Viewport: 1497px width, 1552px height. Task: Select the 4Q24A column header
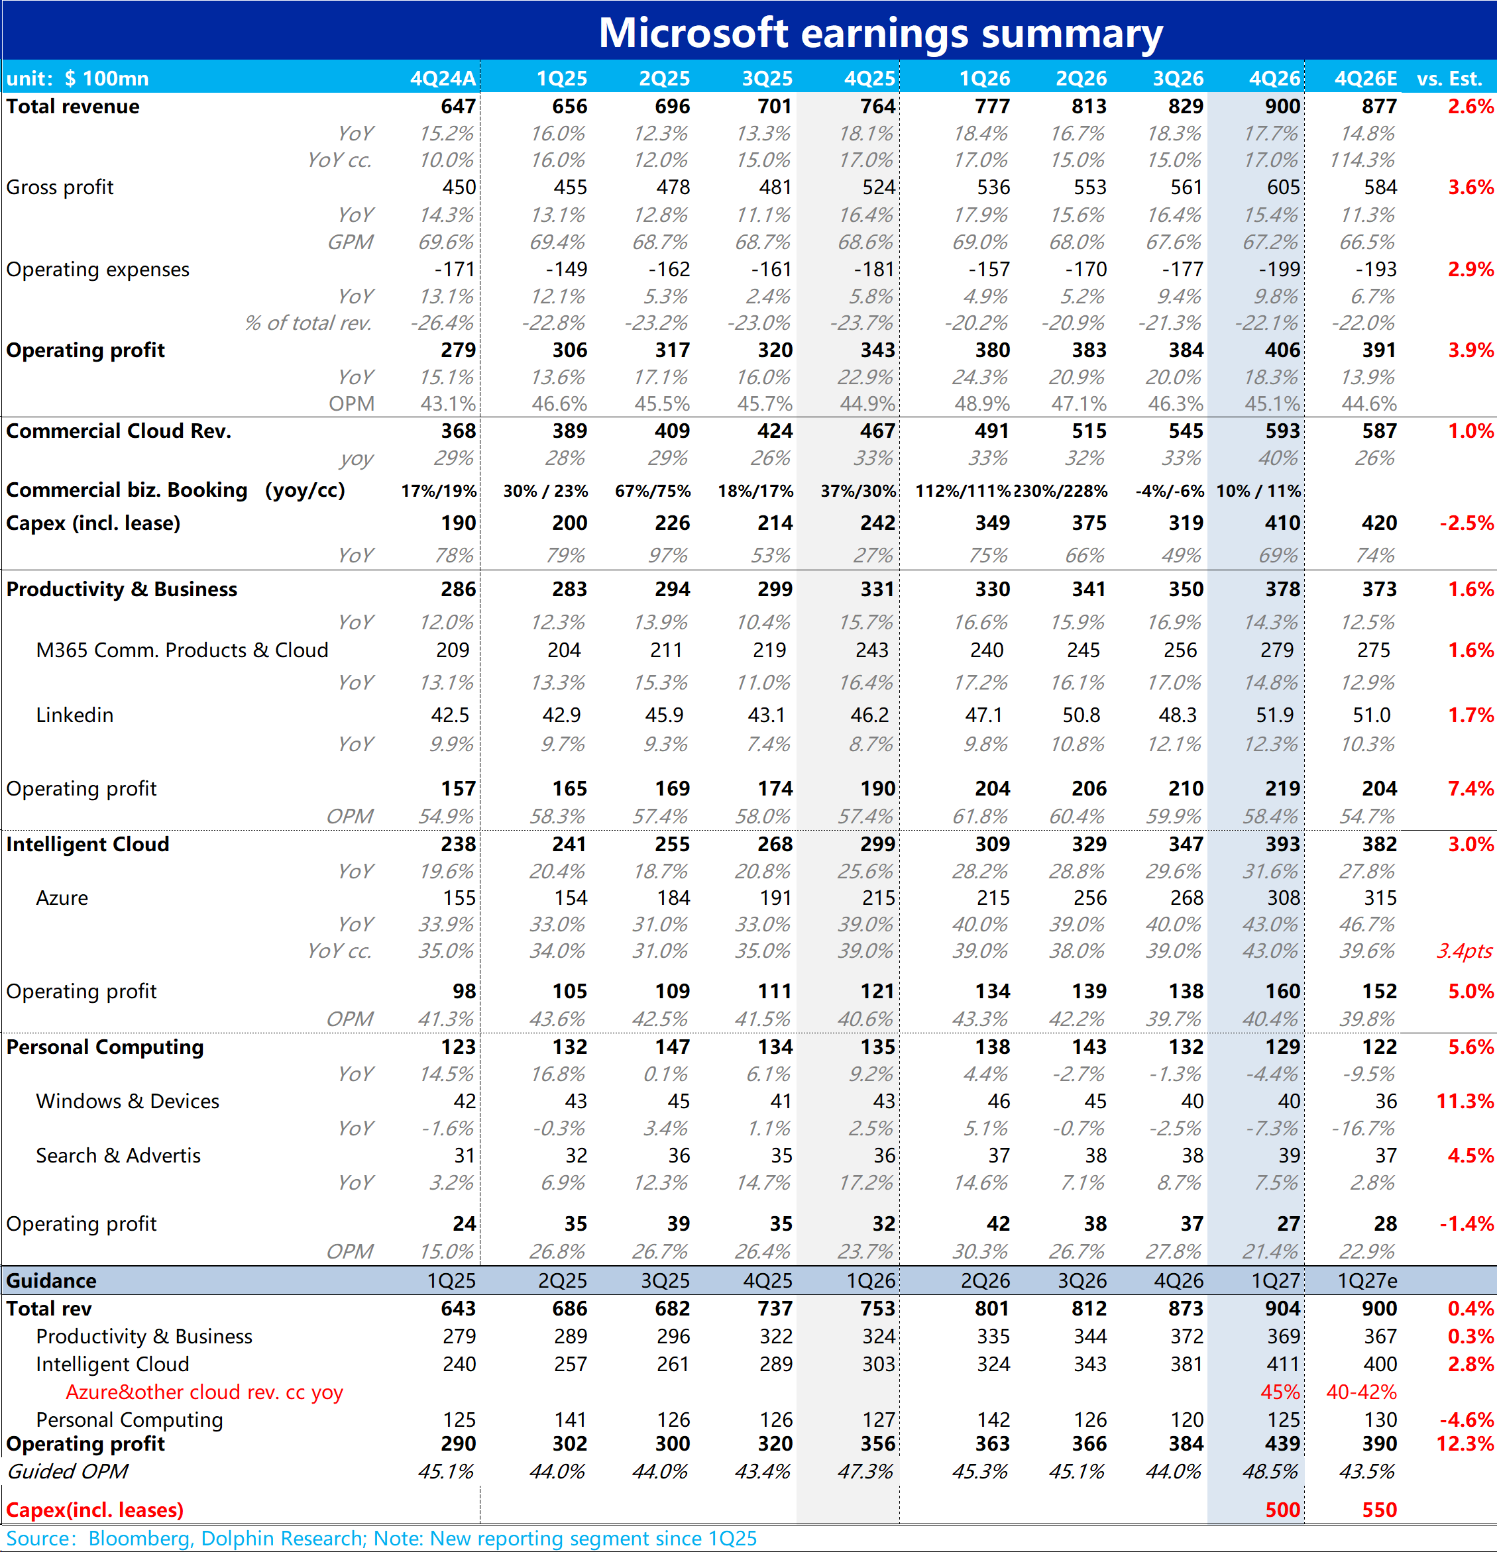click(x=443, y=78)
